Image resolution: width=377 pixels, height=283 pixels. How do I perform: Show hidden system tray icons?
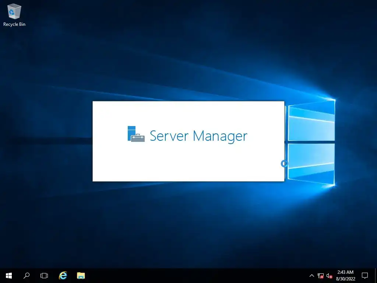[x=311, y=276]
